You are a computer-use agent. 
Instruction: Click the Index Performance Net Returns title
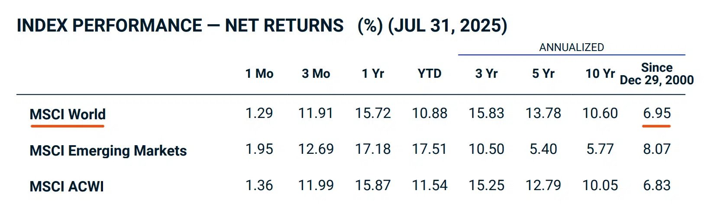pos(262,26)
